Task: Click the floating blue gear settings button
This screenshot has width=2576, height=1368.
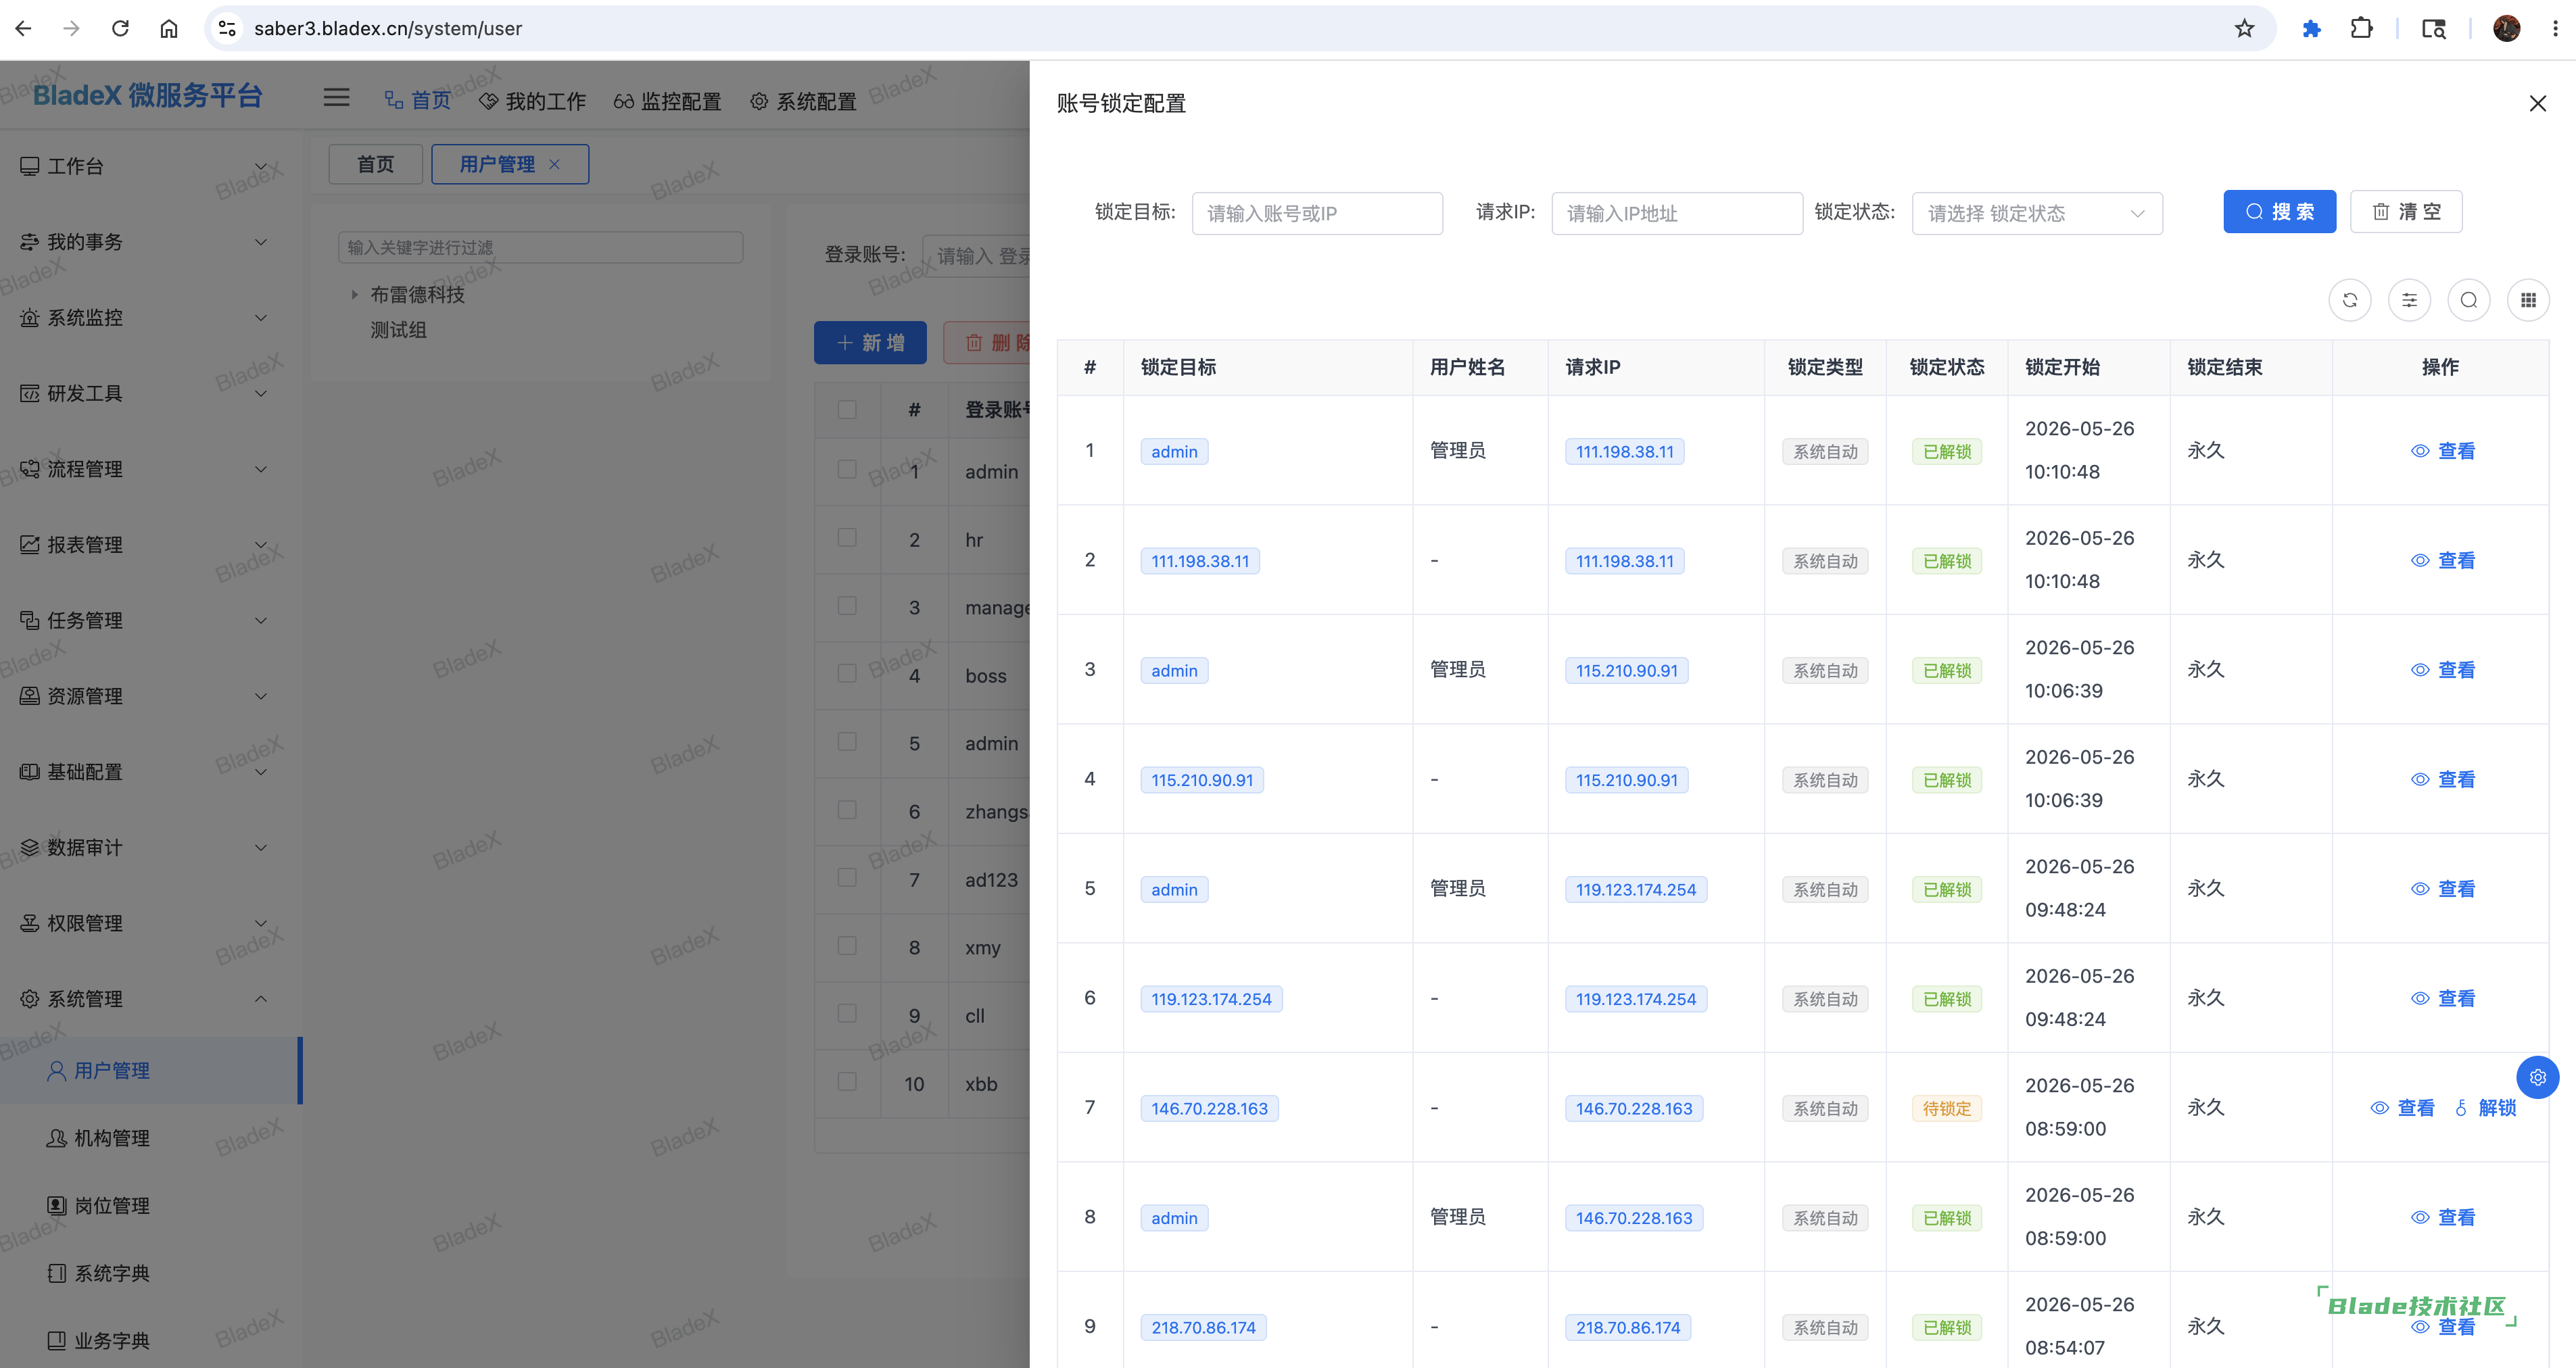Action: point(2538,1077)
